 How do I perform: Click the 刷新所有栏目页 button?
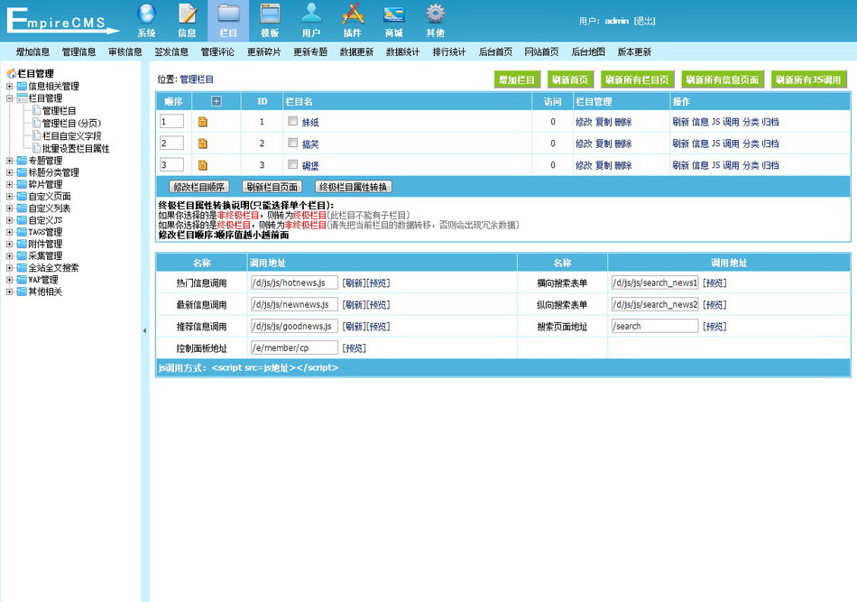[637, 79]
